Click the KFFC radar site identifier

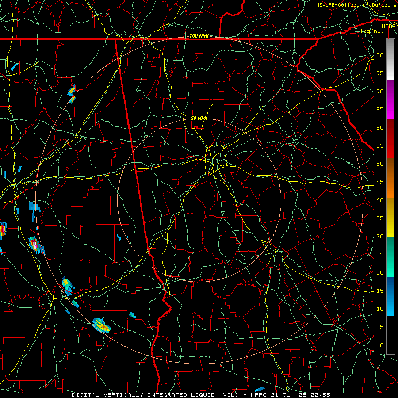pyautogui.click(x=259, y=395)
